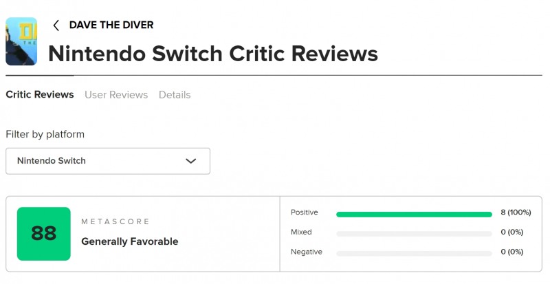
Task: Click the Generally Favorable label
Action: point(129,241)
